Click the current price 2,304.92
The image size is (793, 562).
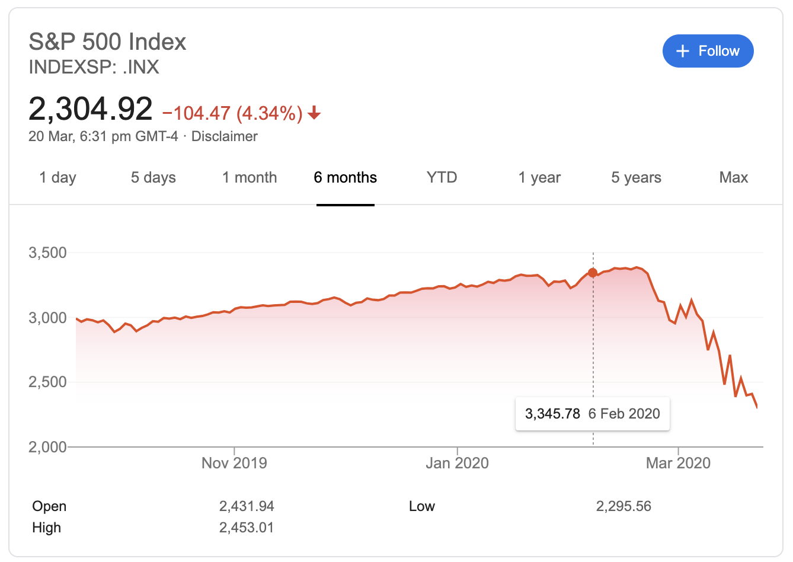tap(90, 109)
